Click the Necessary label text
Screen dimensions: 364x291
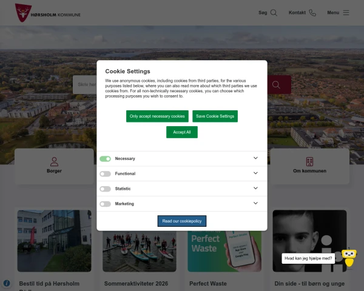pos(125,159)
